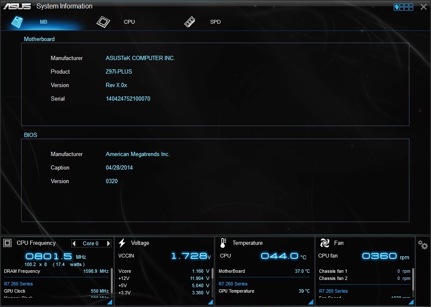Click the 100.2 x 8 multiplier text
431x307 pixels.
36,264
